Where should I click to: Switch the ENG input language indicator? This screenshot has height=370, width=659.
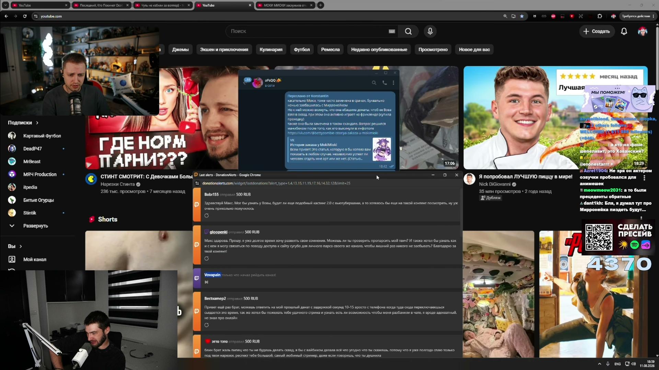[x=617, y=364]
